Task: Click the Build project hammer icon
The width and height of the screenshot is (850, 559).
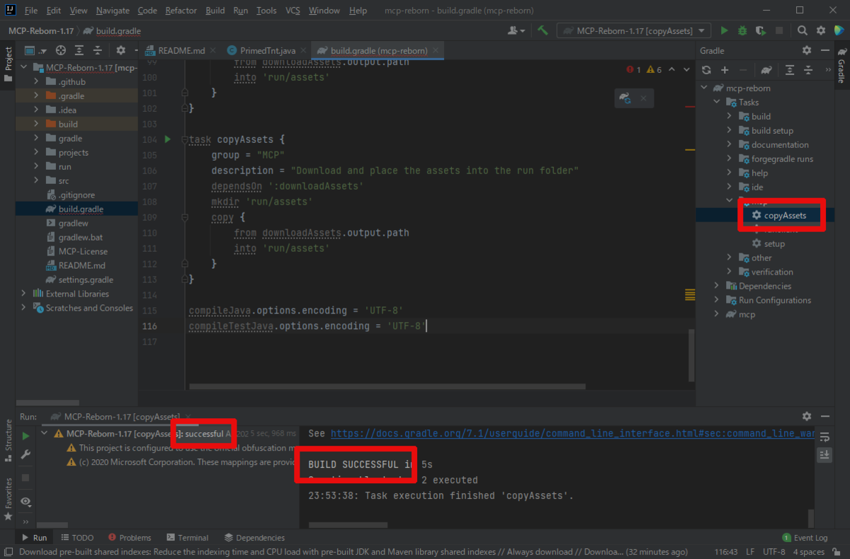Action: pos(543,30)
